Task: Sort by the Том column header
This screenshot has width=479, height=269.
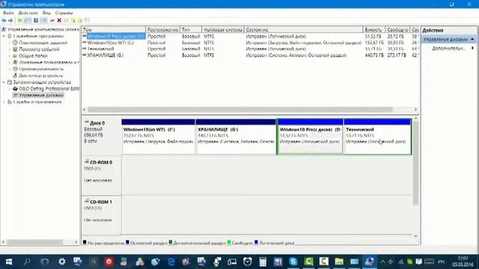Action: 114,30
